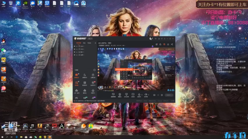
Task: Open the user avatar in the title bar
Action: pos(151,39)
